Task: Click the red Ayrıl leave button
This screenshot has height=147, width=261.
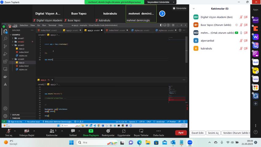Action: [x=181, y=133]
